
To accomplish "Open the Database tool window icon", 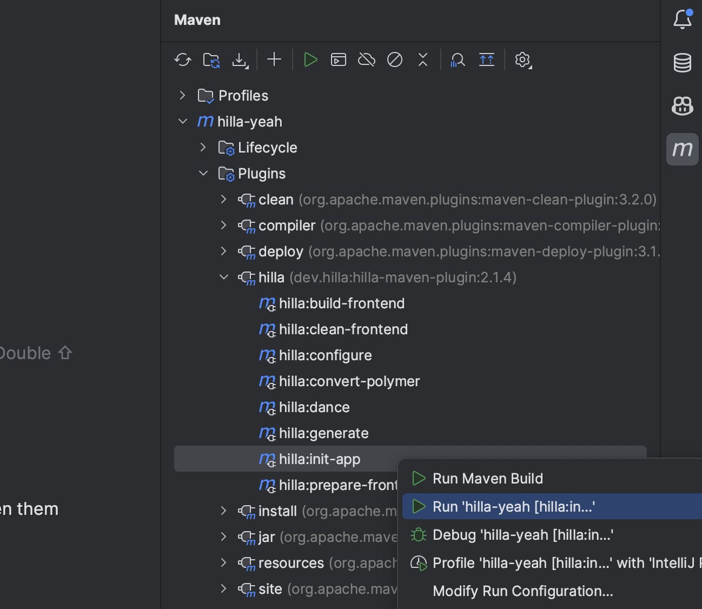I will [x=683, y=63].
